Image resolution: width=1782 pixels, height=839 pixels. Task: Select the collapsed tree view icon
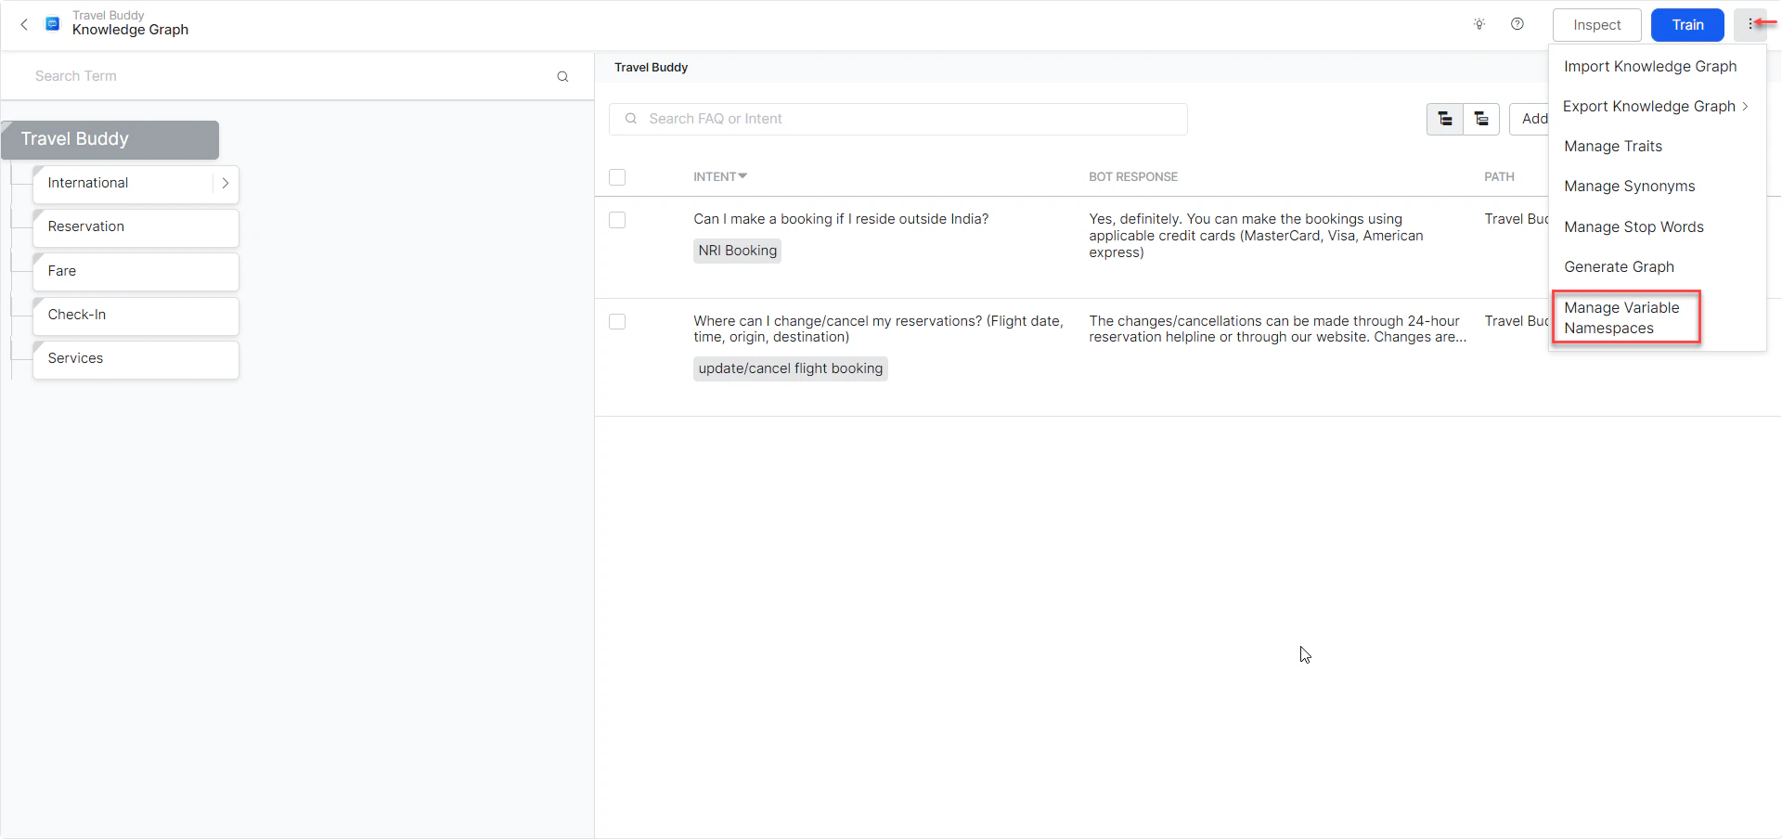pyautogui.click(x=1482, y=119)
